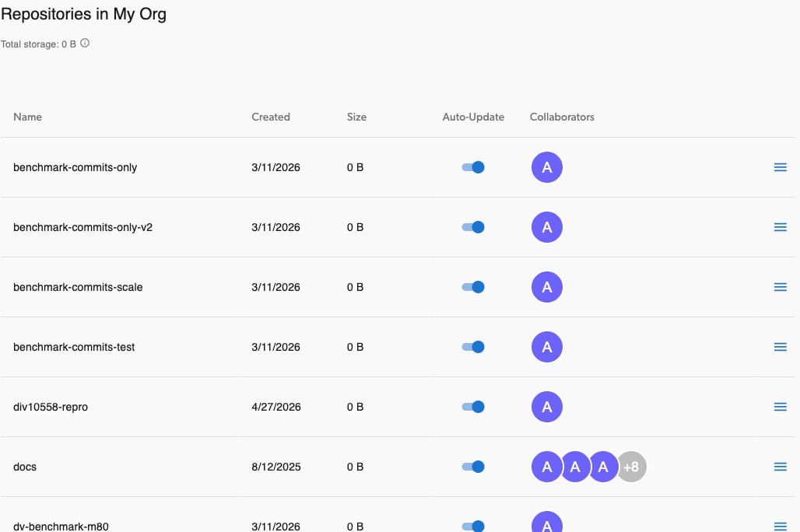Open the benchmark-commits-only repository

75,167
